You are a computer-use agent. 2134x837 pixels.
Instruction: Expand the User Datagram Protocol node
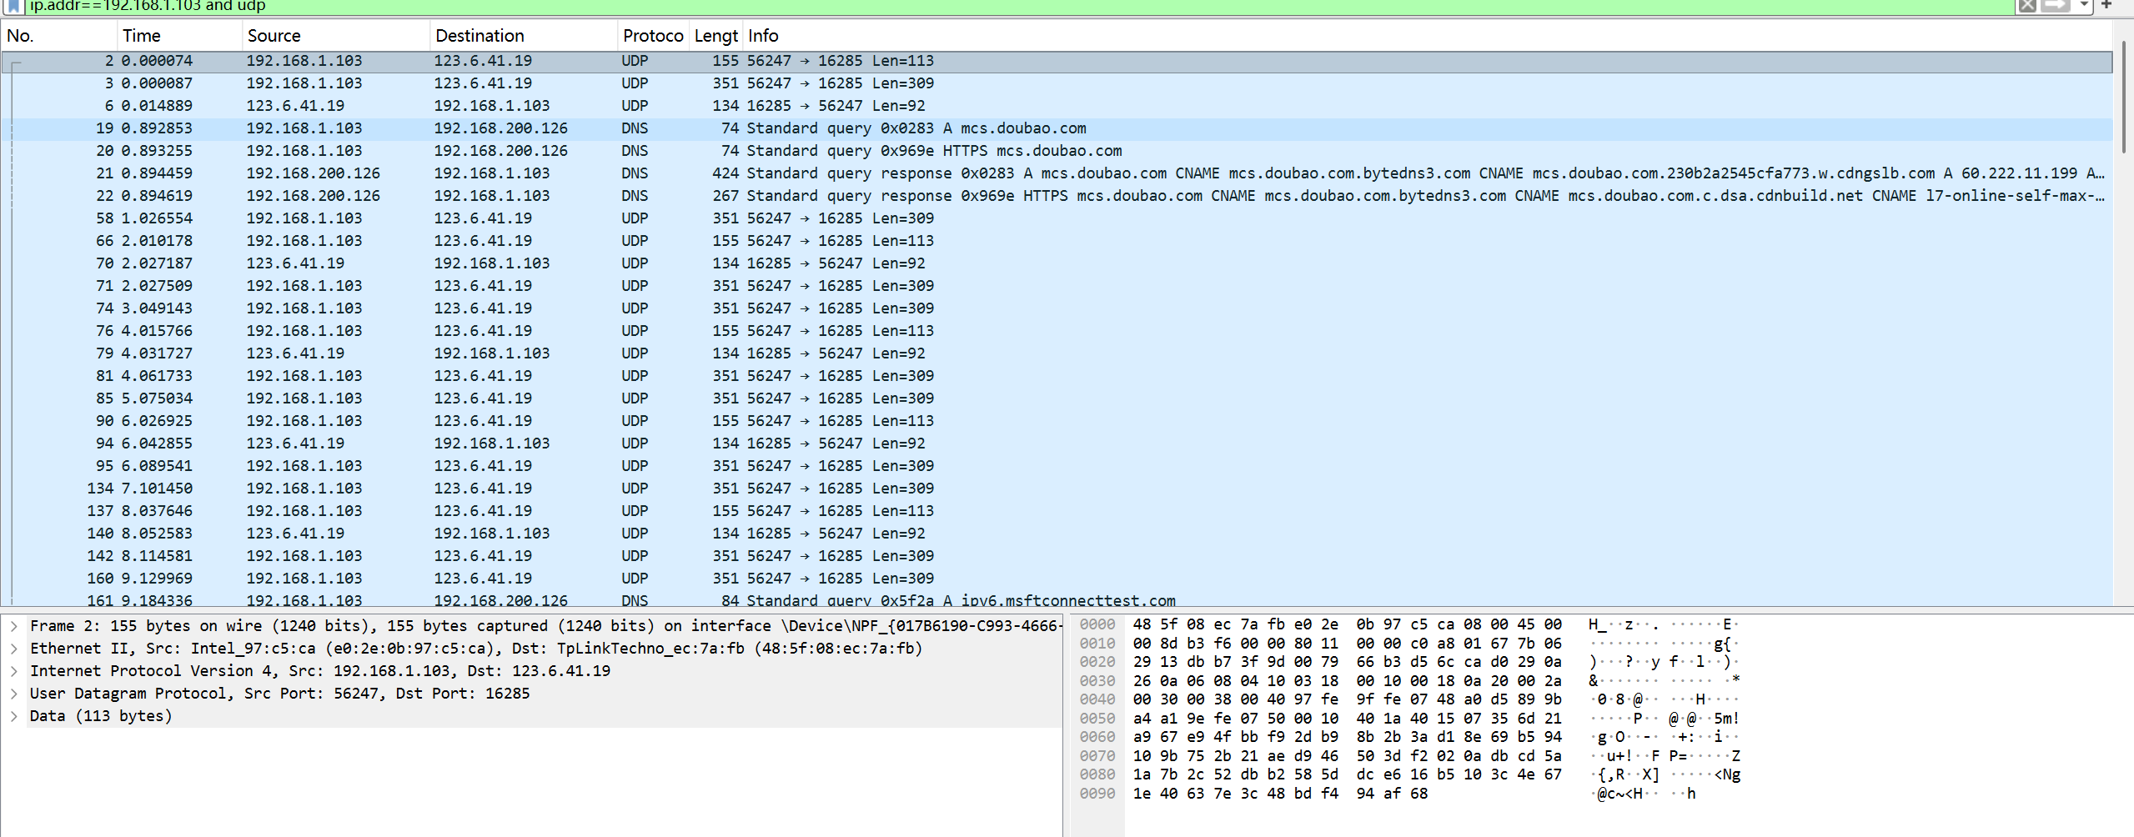(14, 694)
